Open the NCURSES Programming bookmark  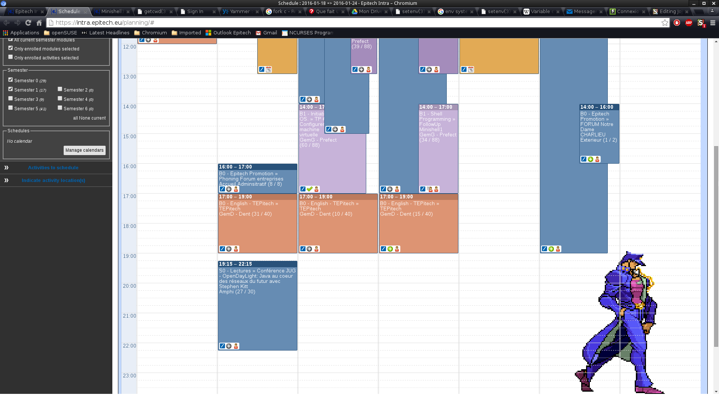[307, 33]
